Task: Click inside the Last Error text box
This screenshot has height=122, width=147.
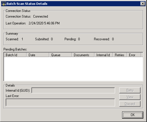Action: pos(60,102)
